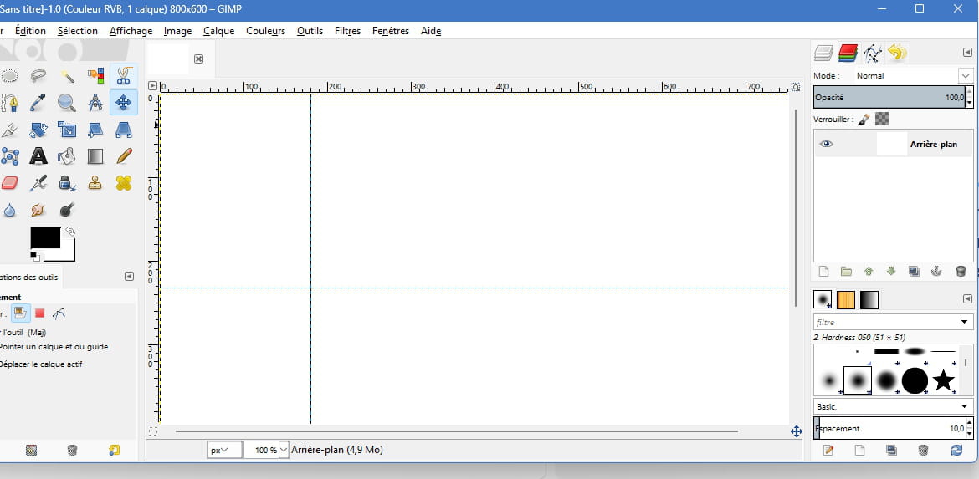979x479 pixels.
Task: Hide the Arrière-plan layer with the eye icon
Action: point(827,144)
